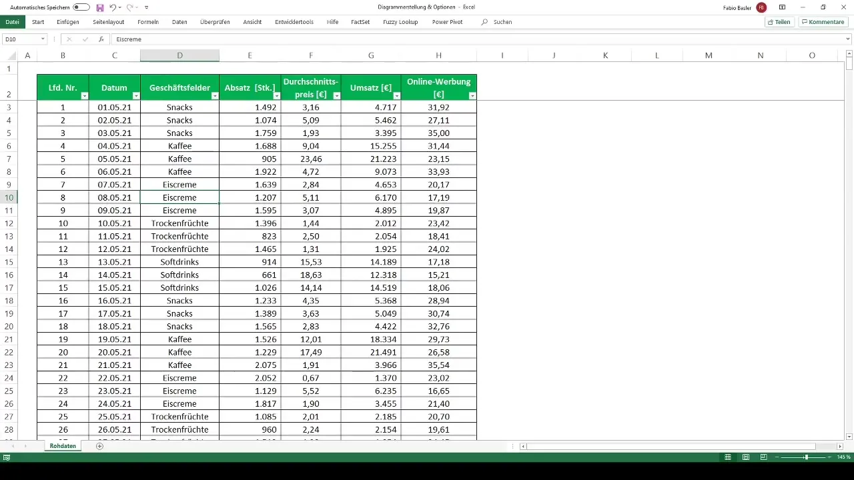Switch to Page Layout view icon

[x=746, y=457]
